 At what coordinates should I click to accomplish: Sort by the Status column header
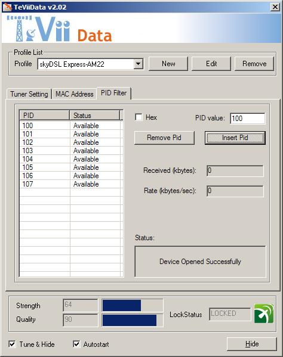click(95, 115)
